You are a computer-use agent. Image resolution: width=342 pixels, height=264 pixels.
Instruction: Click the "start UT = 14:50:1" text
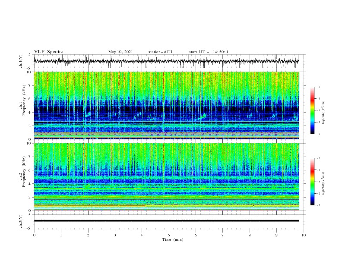pyautogui.click(x=209, y=52)
